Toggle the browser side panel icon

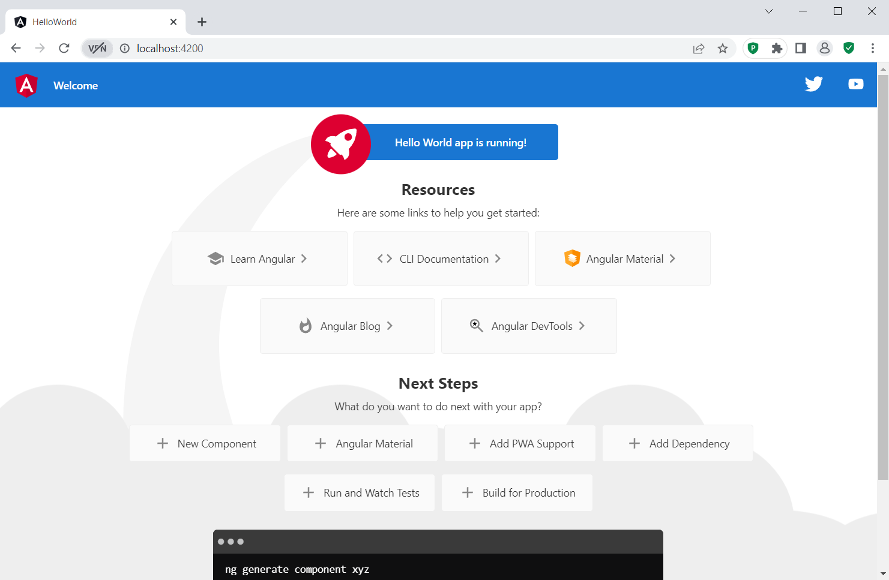(801, 49)
